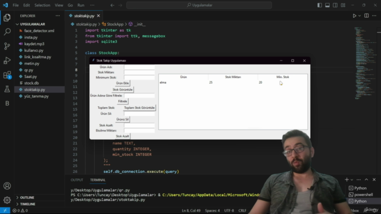Screen dimensions: 381x214
Task: Switch to the OUTPUT panel tab
Action: click(77, 180)
